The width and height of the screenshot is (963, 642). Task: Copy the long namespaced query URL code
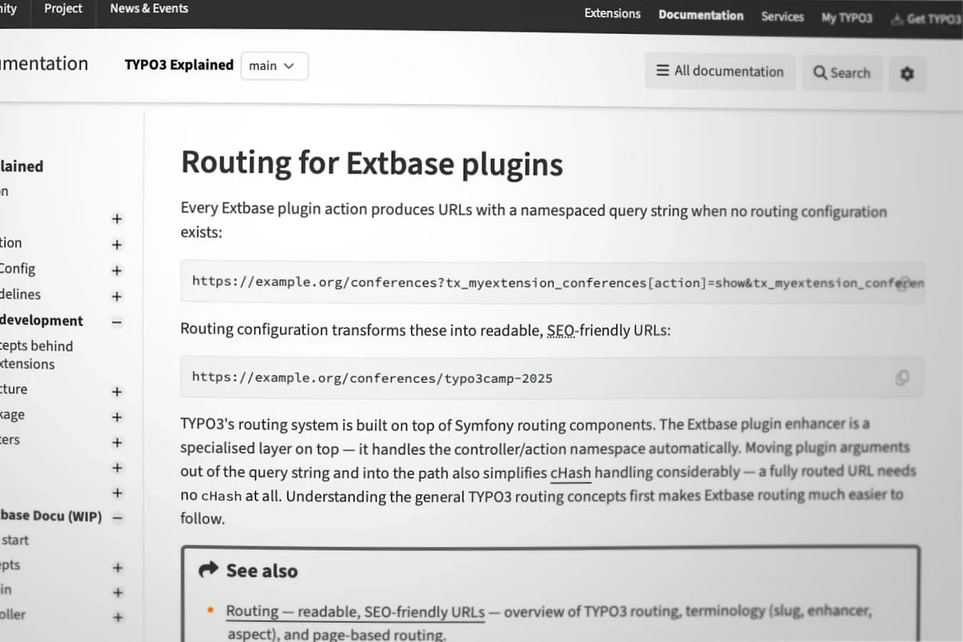904,283
